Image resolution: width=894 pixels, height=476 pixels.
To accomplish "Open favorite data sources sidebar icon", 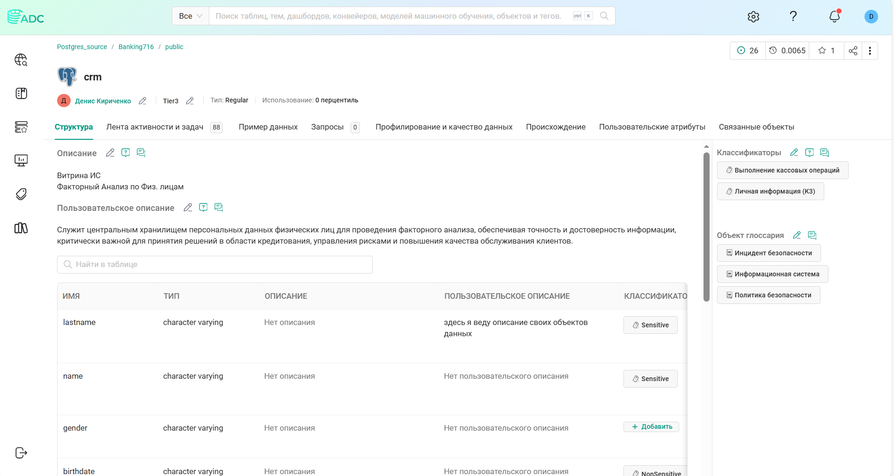I will point(21,127).
